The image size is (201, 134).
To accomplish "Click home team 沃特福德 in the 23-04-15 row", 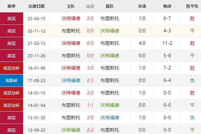I will click(71, 19).
